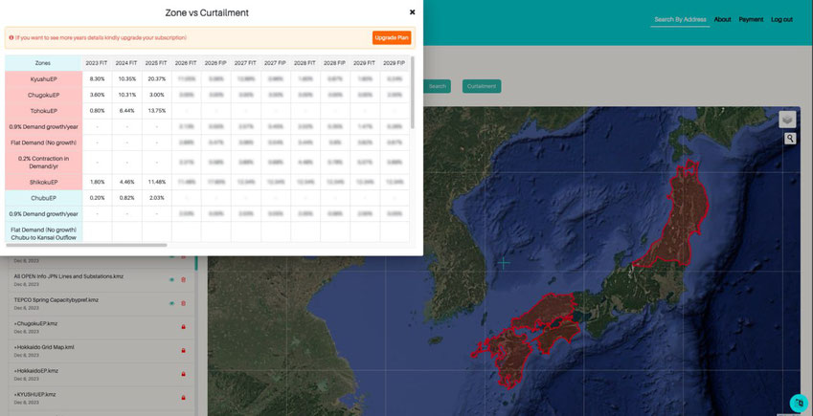The width and height of the screenshot is (813, 416).
Task: Select the +Hokkaido Grid Map.kml file entry
Action: (44, 347)
